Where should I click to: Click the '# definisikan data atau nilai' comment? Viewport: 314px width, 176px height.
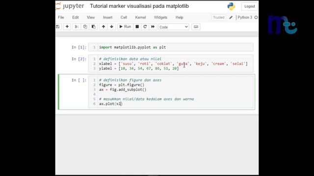[x=130, y=59]
